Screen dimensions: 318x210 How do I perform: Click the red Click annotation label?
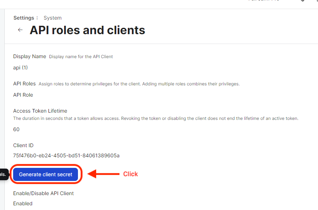pos(130,174)
